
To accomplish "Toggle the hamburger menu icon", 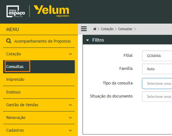I will tap(84, 29).
